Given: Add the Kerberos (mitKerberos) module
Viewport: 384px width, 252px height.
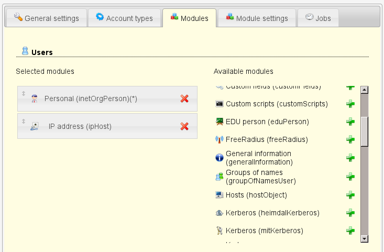Looking at the screenshot, I should pos(350,231).
